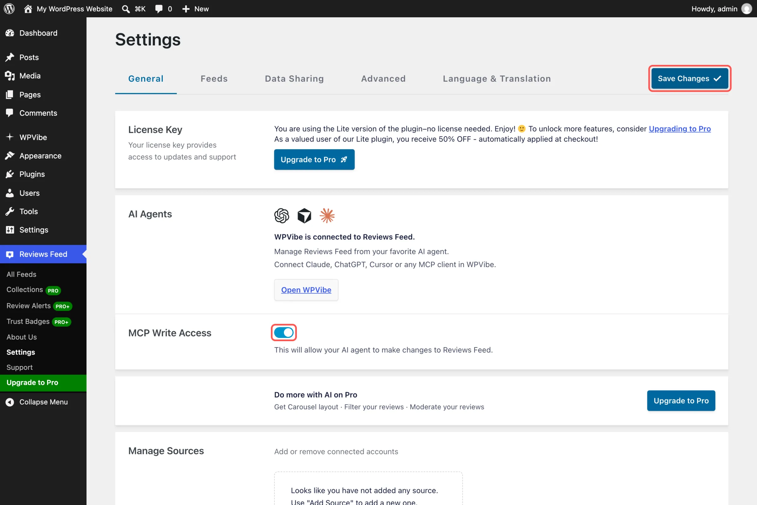Viewport: 757px width, 505px height.
Task: Click the ChatGPT agent icon
Action: point(281,216)
